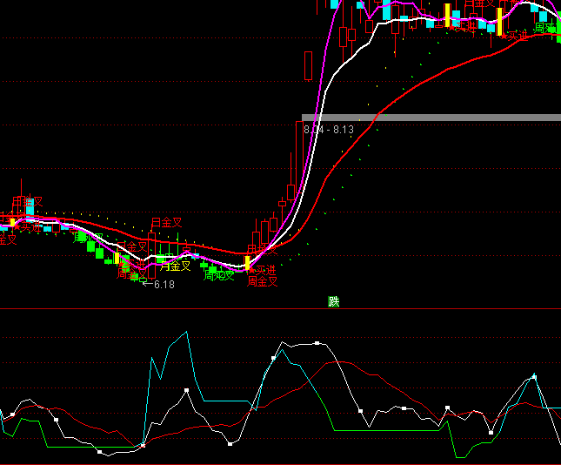Click the green 跌 badge icon
Image resolution: width=561 pixels, height=465 pixels.
[x=333, y=301]
